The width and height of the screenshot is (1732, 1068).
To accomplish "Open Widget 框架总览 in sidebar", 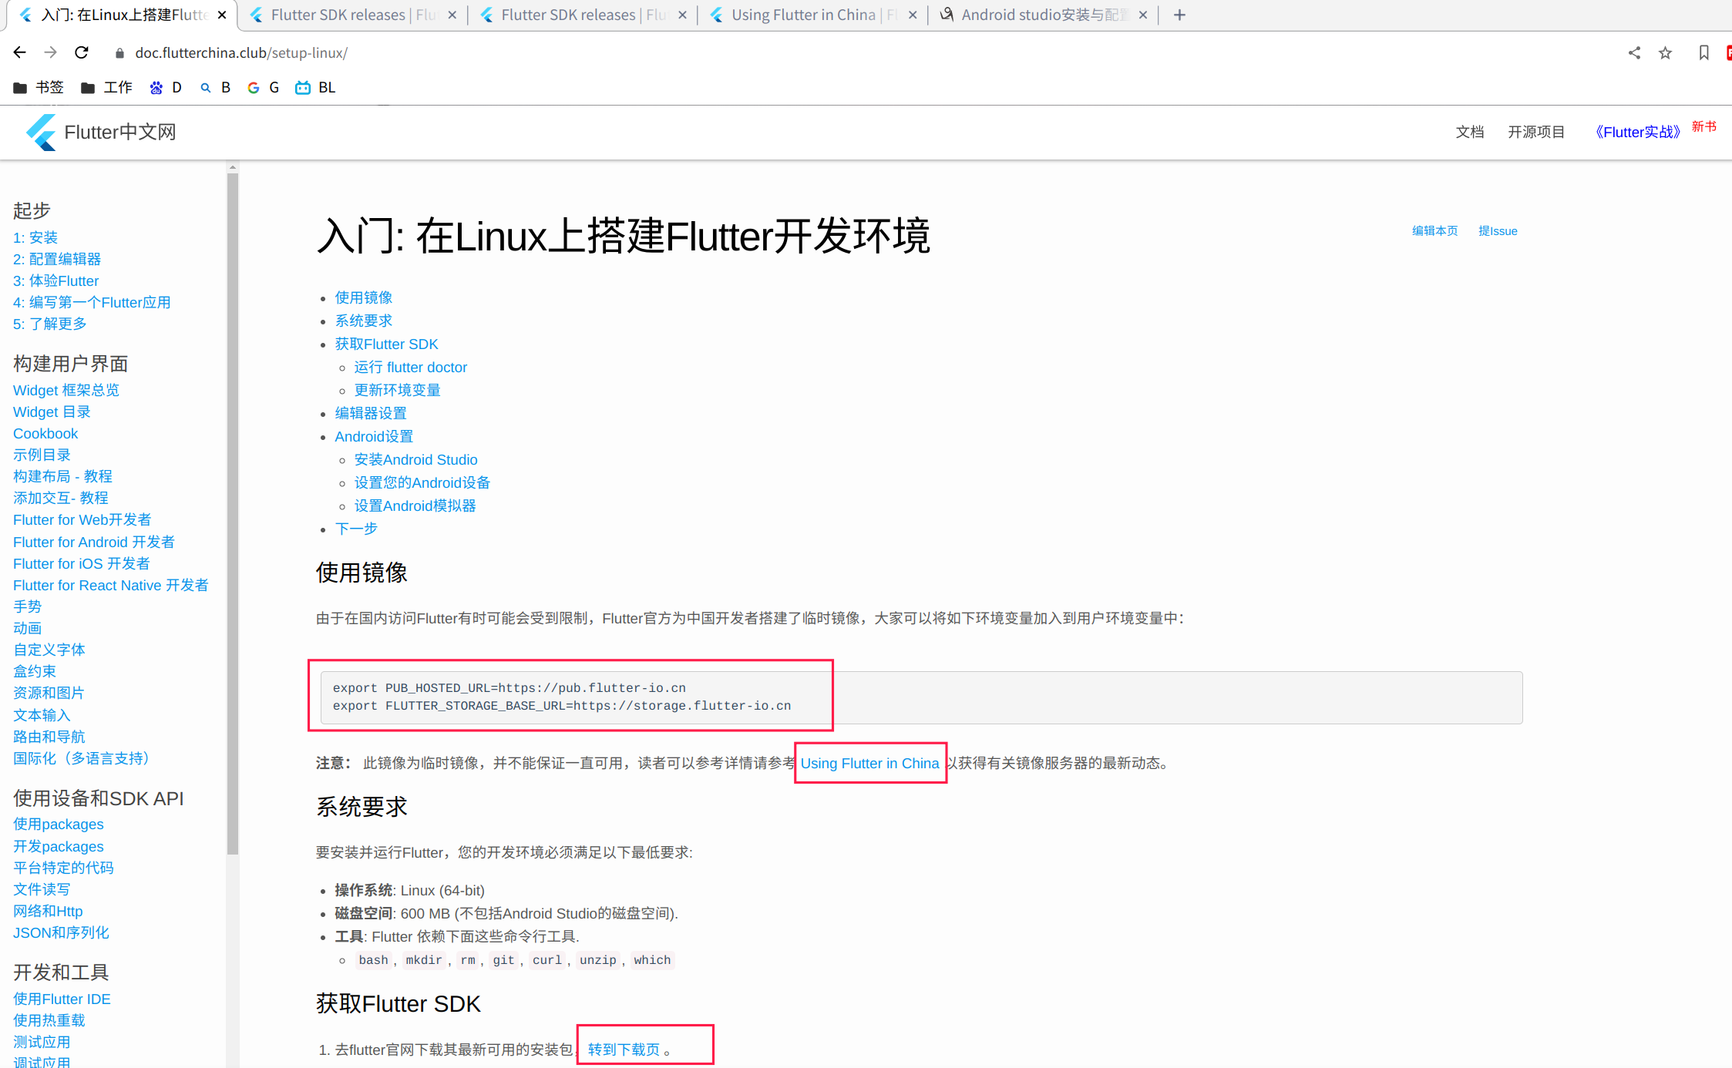I will point(66,390).
